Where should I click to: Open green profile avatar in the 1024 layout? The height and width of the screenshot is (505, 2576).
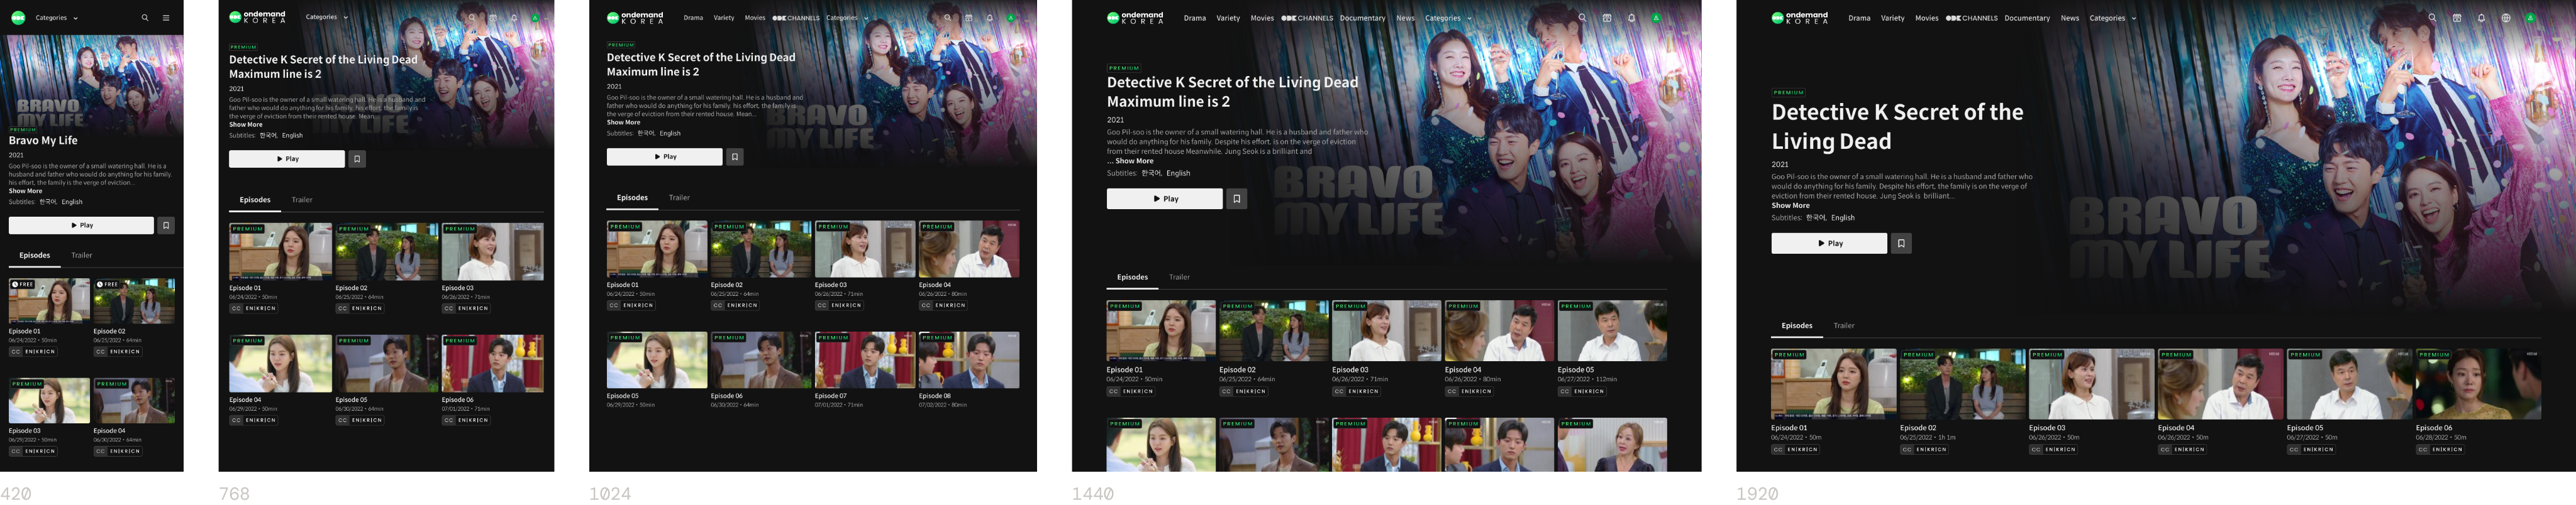(x=1011, y=18)
